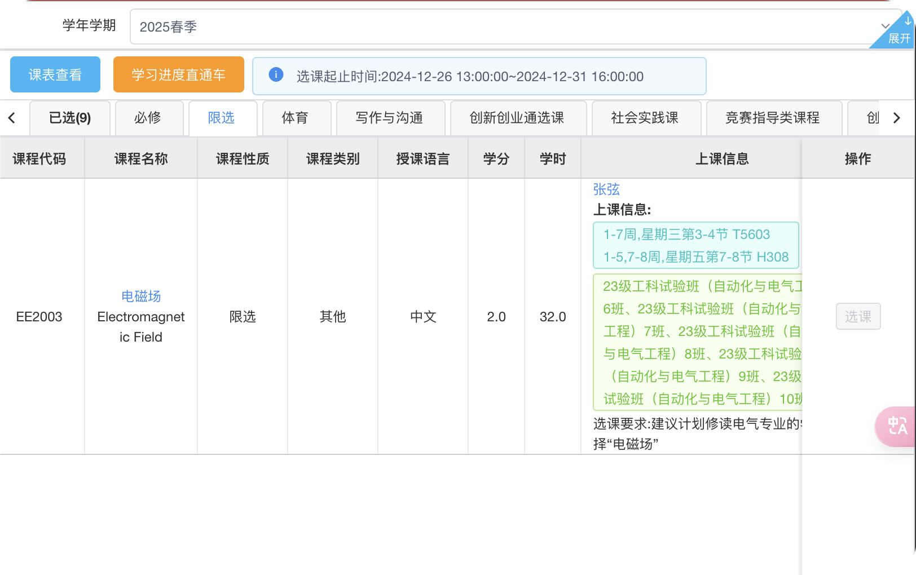Switch to the 必修 tab
Viewport: 916px width, 575px height.
[x=148, y=118]
